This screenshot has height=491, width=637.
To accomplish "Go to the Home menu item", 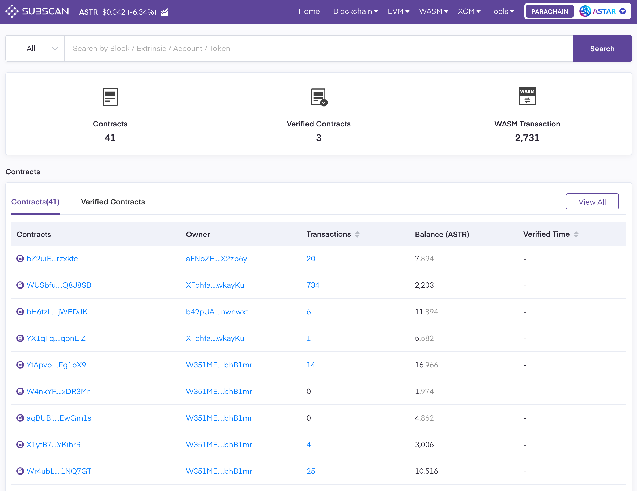I will 309,11.
